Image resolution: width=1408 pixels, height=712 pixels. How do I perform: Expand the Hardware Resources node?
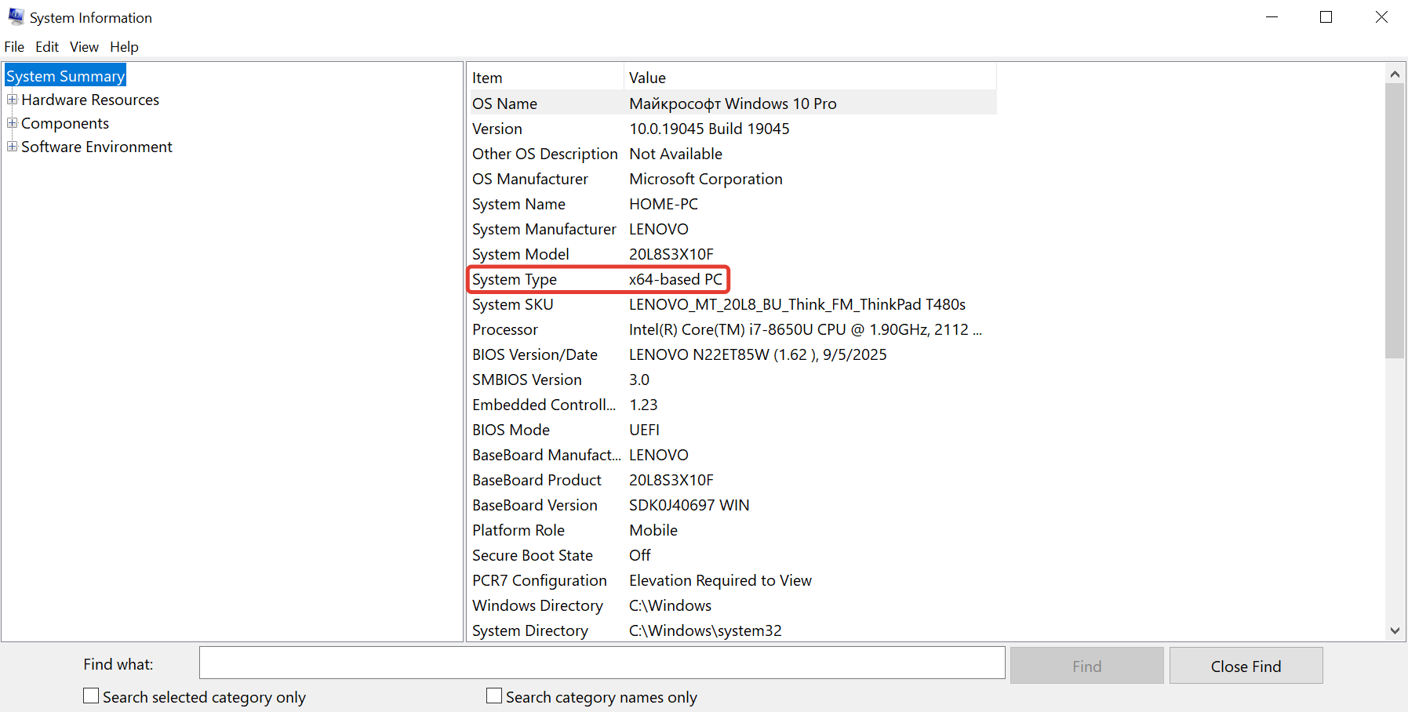[12, 100]
